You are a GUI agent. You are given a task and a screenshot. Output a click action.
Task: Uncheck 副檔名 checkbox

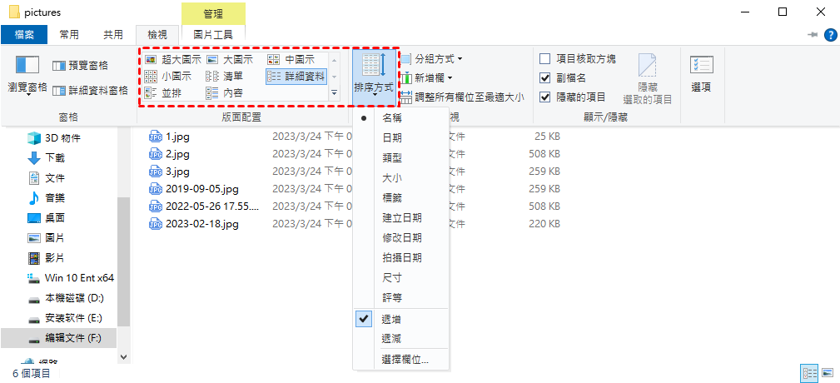click(x=544, y=78)
